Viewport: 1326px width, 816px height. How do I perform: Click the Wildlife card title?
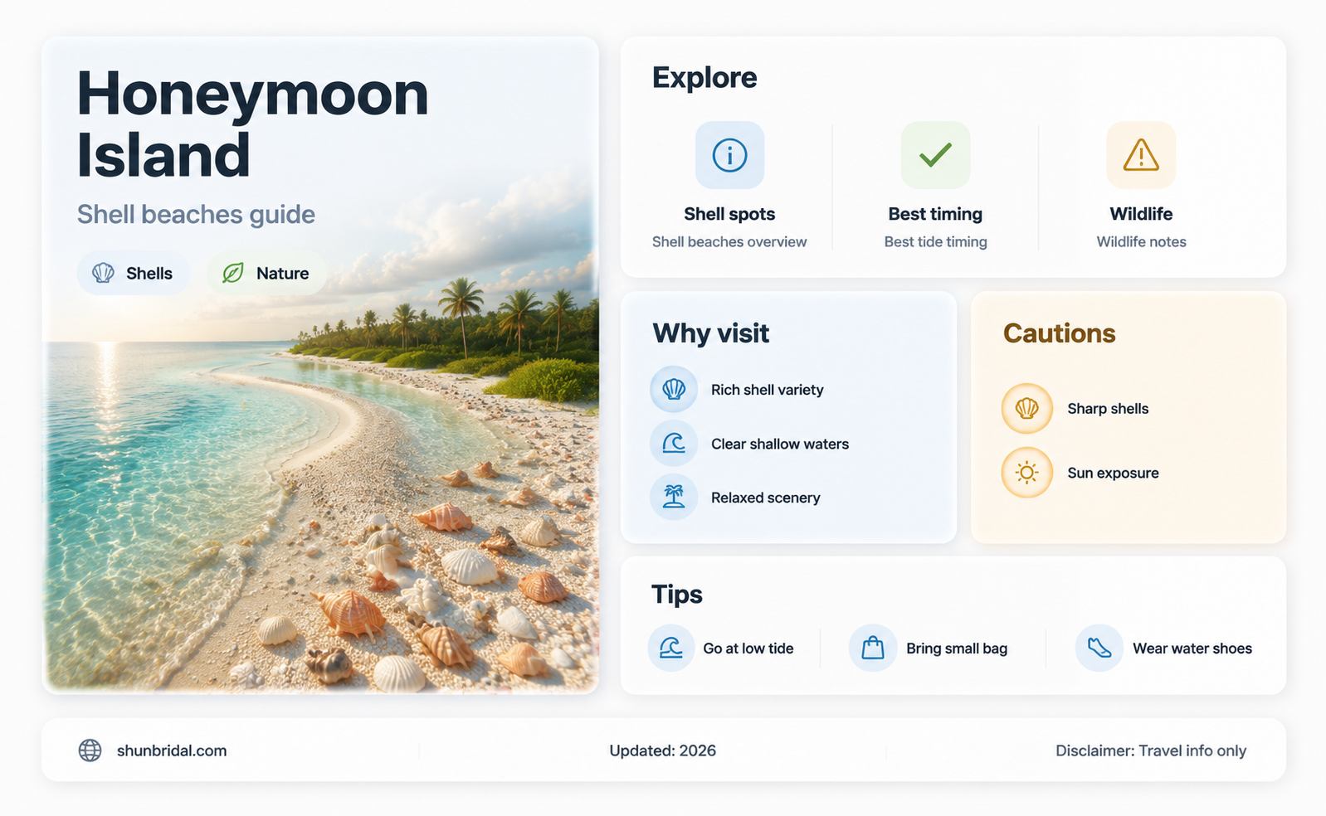tap(1141, 214)
